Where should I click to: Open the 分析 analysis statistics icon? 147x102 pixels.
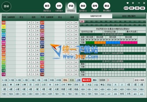(59, 6)
